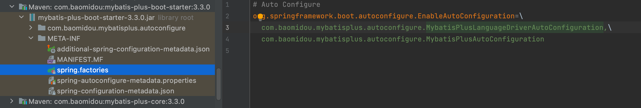Click the mybatis-plus-boot-starter jar archive icon
This screenshot has width=641, height=108.
click(x=32, y=18)
